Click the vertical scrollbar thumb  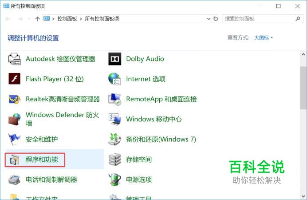tap(303, 88)
